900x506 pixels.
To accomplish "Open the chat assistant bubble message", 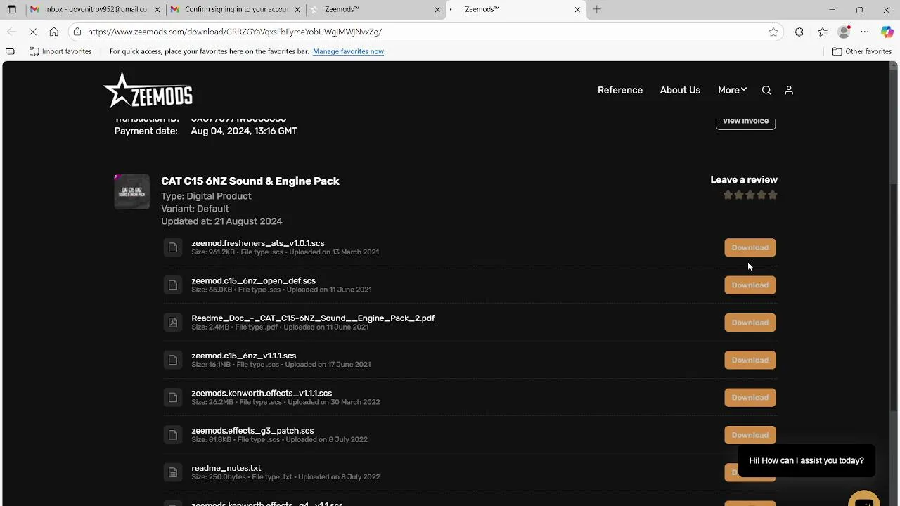I will 806,460.
